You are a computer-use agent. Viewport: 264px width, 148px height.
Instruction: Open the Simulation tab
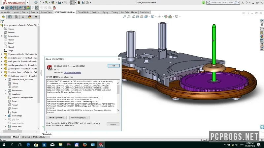(145, 12)
